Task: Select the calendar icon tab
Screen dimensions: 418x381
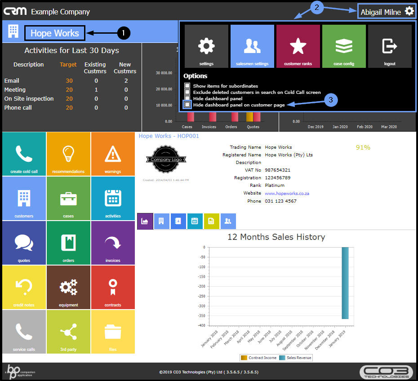Action: 195,221
